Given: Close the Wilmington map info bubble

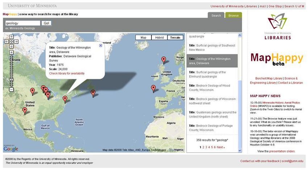Looking at the screenshot, I should click(100, 46).
